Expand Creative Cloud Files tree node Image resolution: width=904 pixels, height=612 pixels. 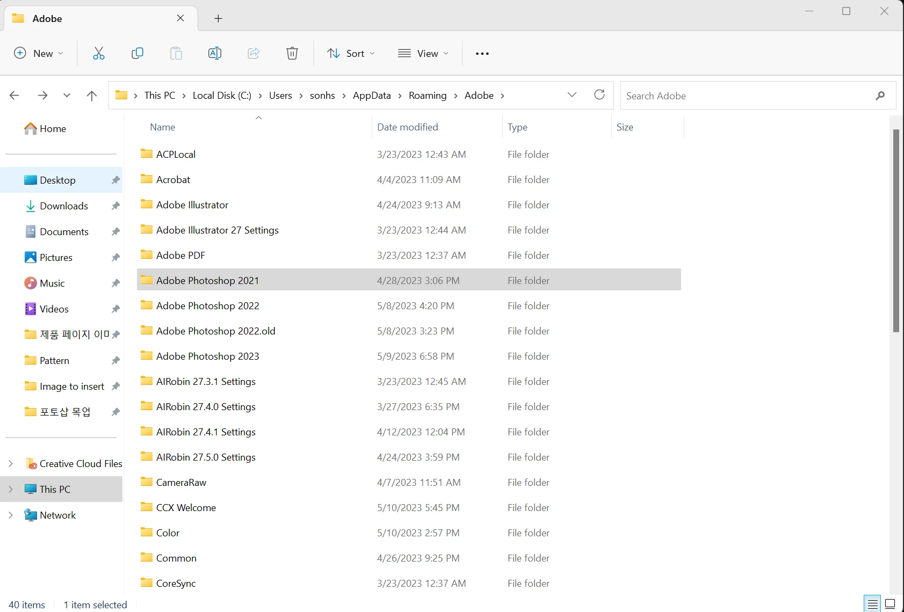tap(11, 464)
